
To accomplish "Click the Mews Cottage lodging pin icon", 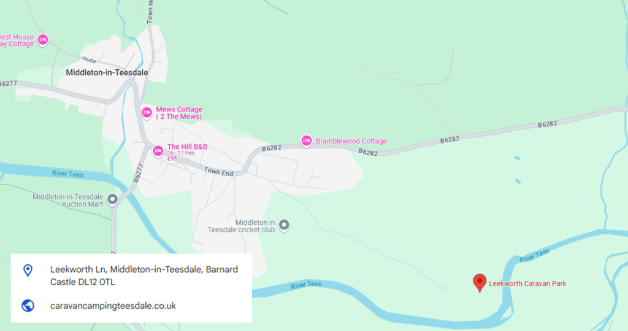I will click(x=147, y=113).
